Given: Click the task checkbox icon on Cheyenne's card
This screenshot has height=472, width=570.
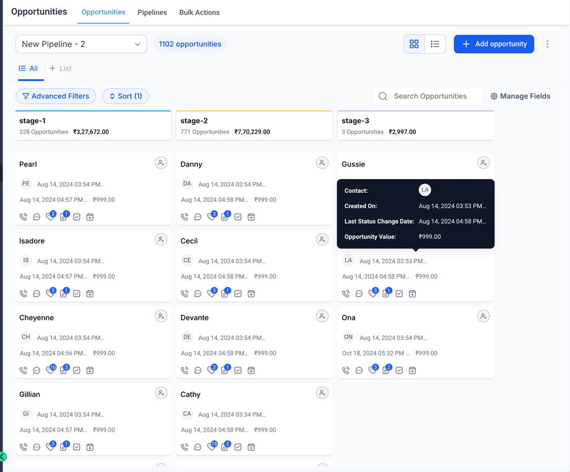Looking at the screenshot, I should click(x=77, y=370).
